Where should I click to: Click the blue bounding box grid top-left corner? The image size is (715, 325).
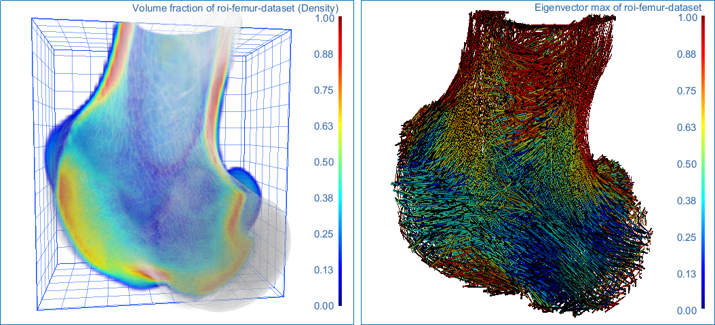(x=32, y=20)
